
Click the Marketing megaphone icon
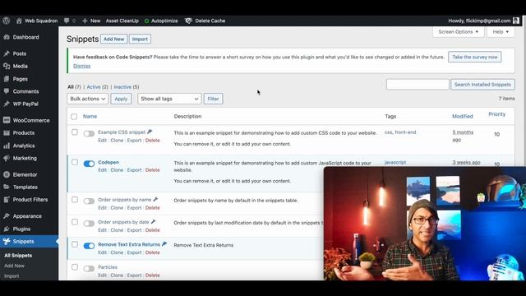tap(7, 158)
